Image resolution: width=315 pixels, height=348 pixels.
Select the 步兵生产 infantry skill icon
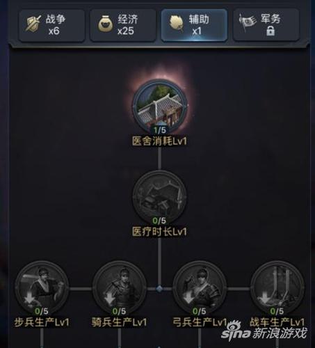42,288
